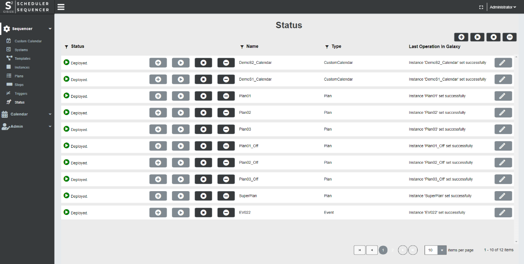This screenshot has width=524, height=264.
Task: Click the hamburger menu icon in header
Action: point(61,7)
